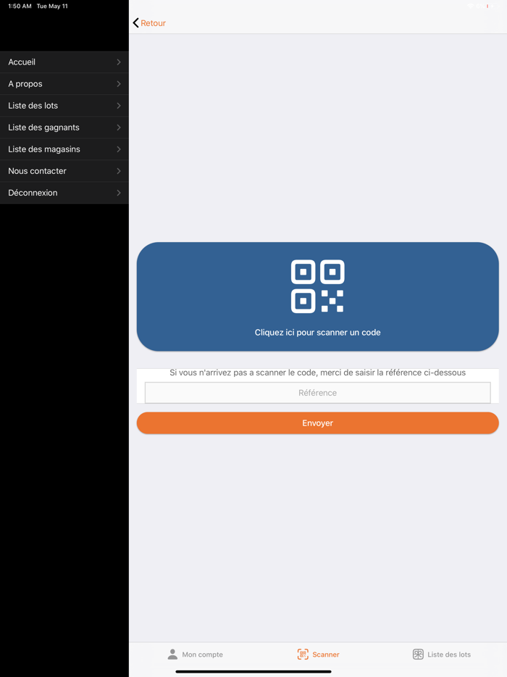Open the A propos menu entry
The width and height of the screenshot is (507, 677).
click(x=64, y=84)
